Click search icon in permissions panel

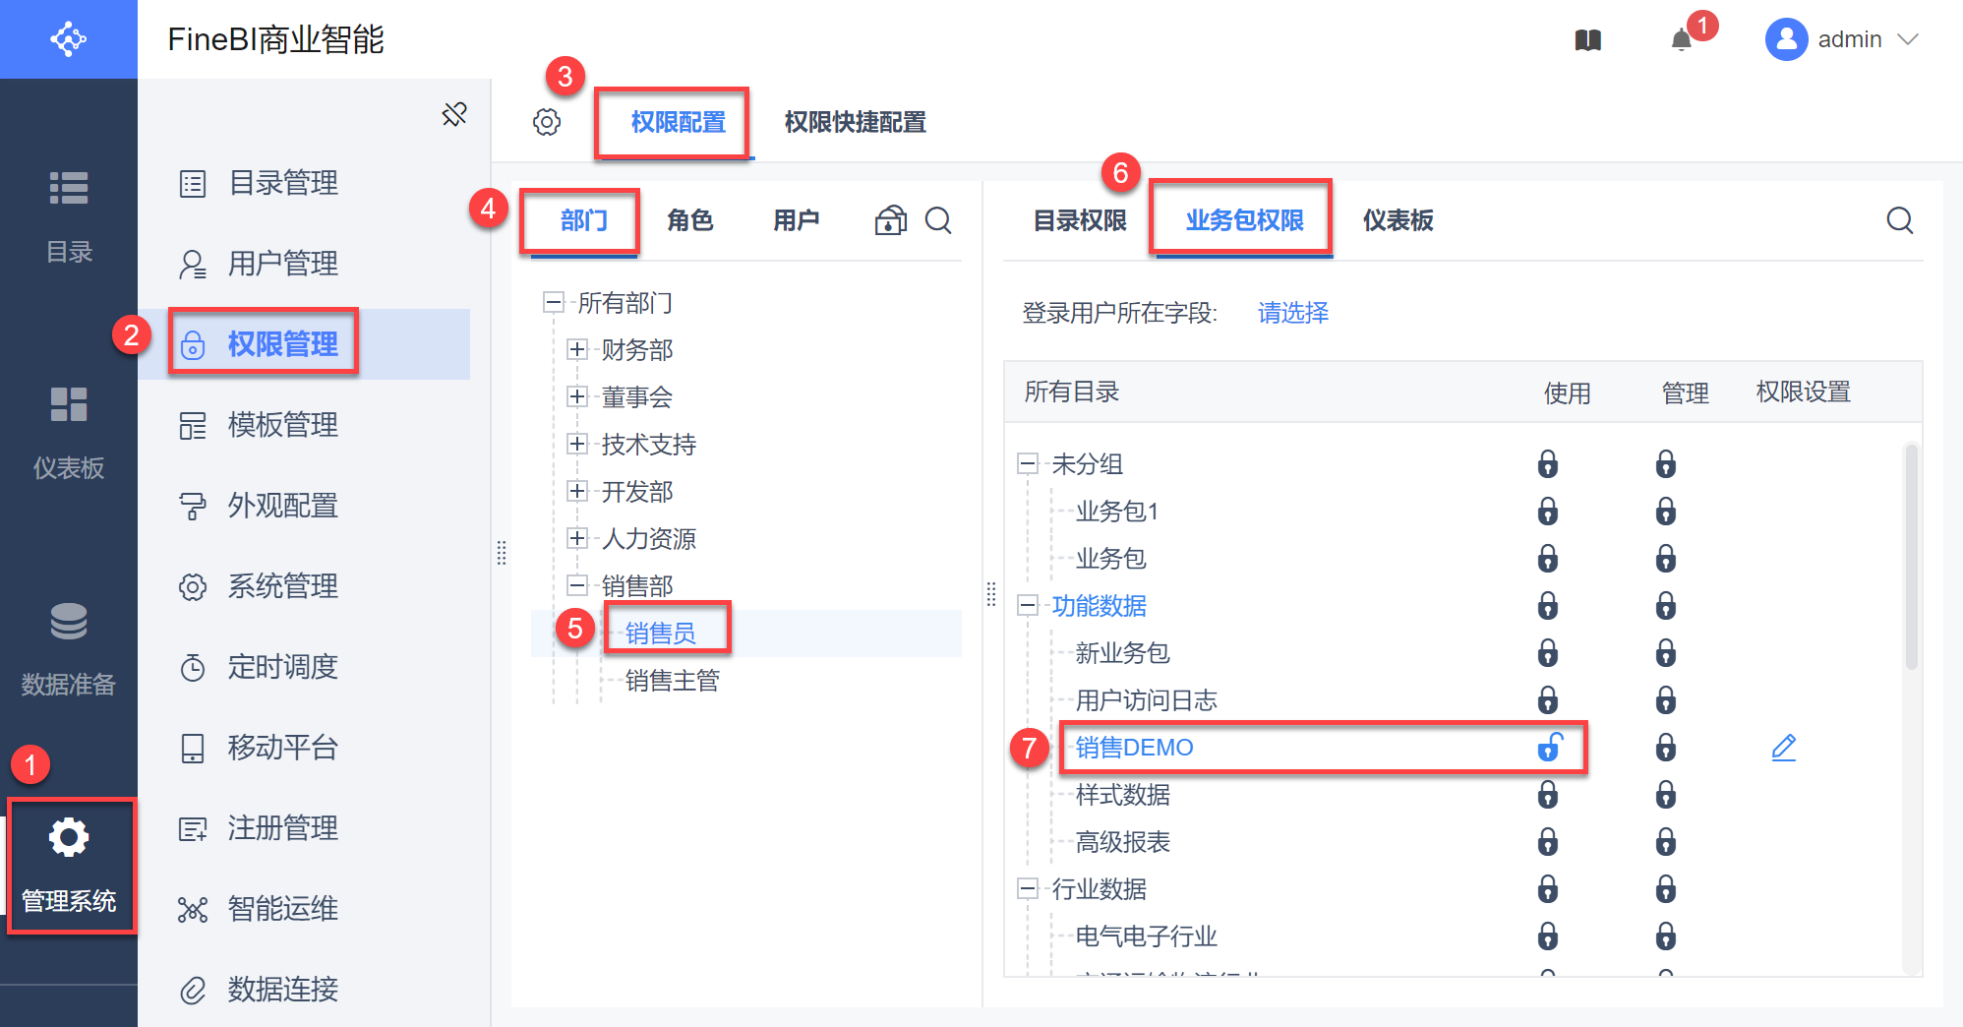1899,220
